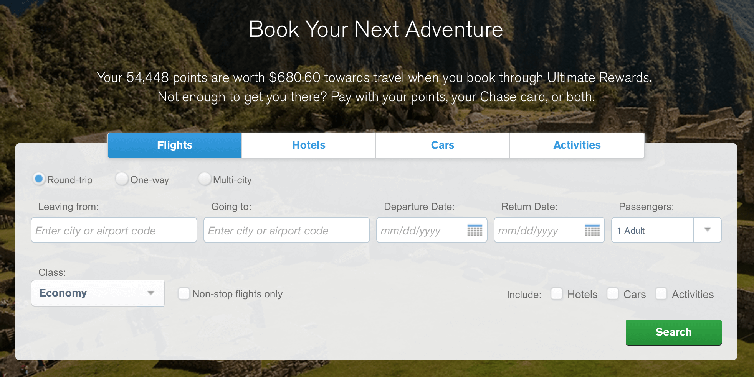The image size is (754, 377).
Task: Open the Cars tab
Action: (x=443, y=145)
